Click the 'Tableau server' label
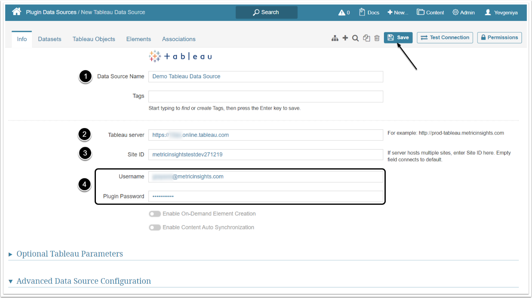Viewport: 532px width, 298px height. tap(126, 135)
